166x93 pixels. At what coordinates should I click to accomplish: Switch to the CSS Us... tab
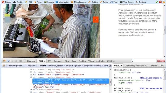pos(111,61)
